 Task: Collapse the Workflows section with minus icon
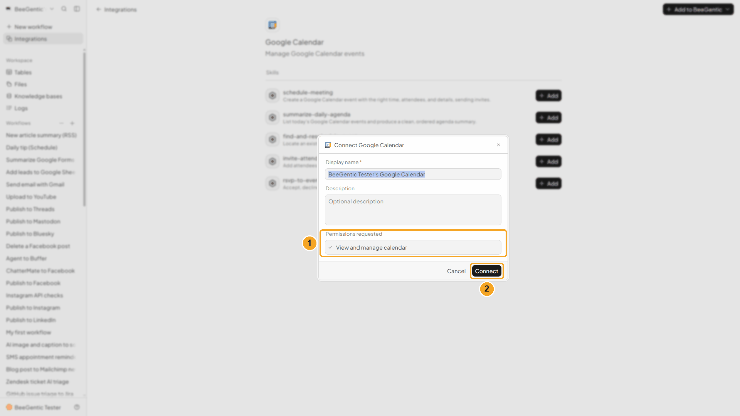point(61,123)
